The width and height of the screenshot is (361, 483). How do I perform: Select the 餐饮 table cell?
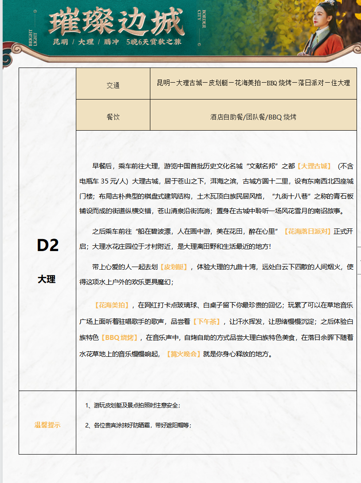(x=113, y=115)
